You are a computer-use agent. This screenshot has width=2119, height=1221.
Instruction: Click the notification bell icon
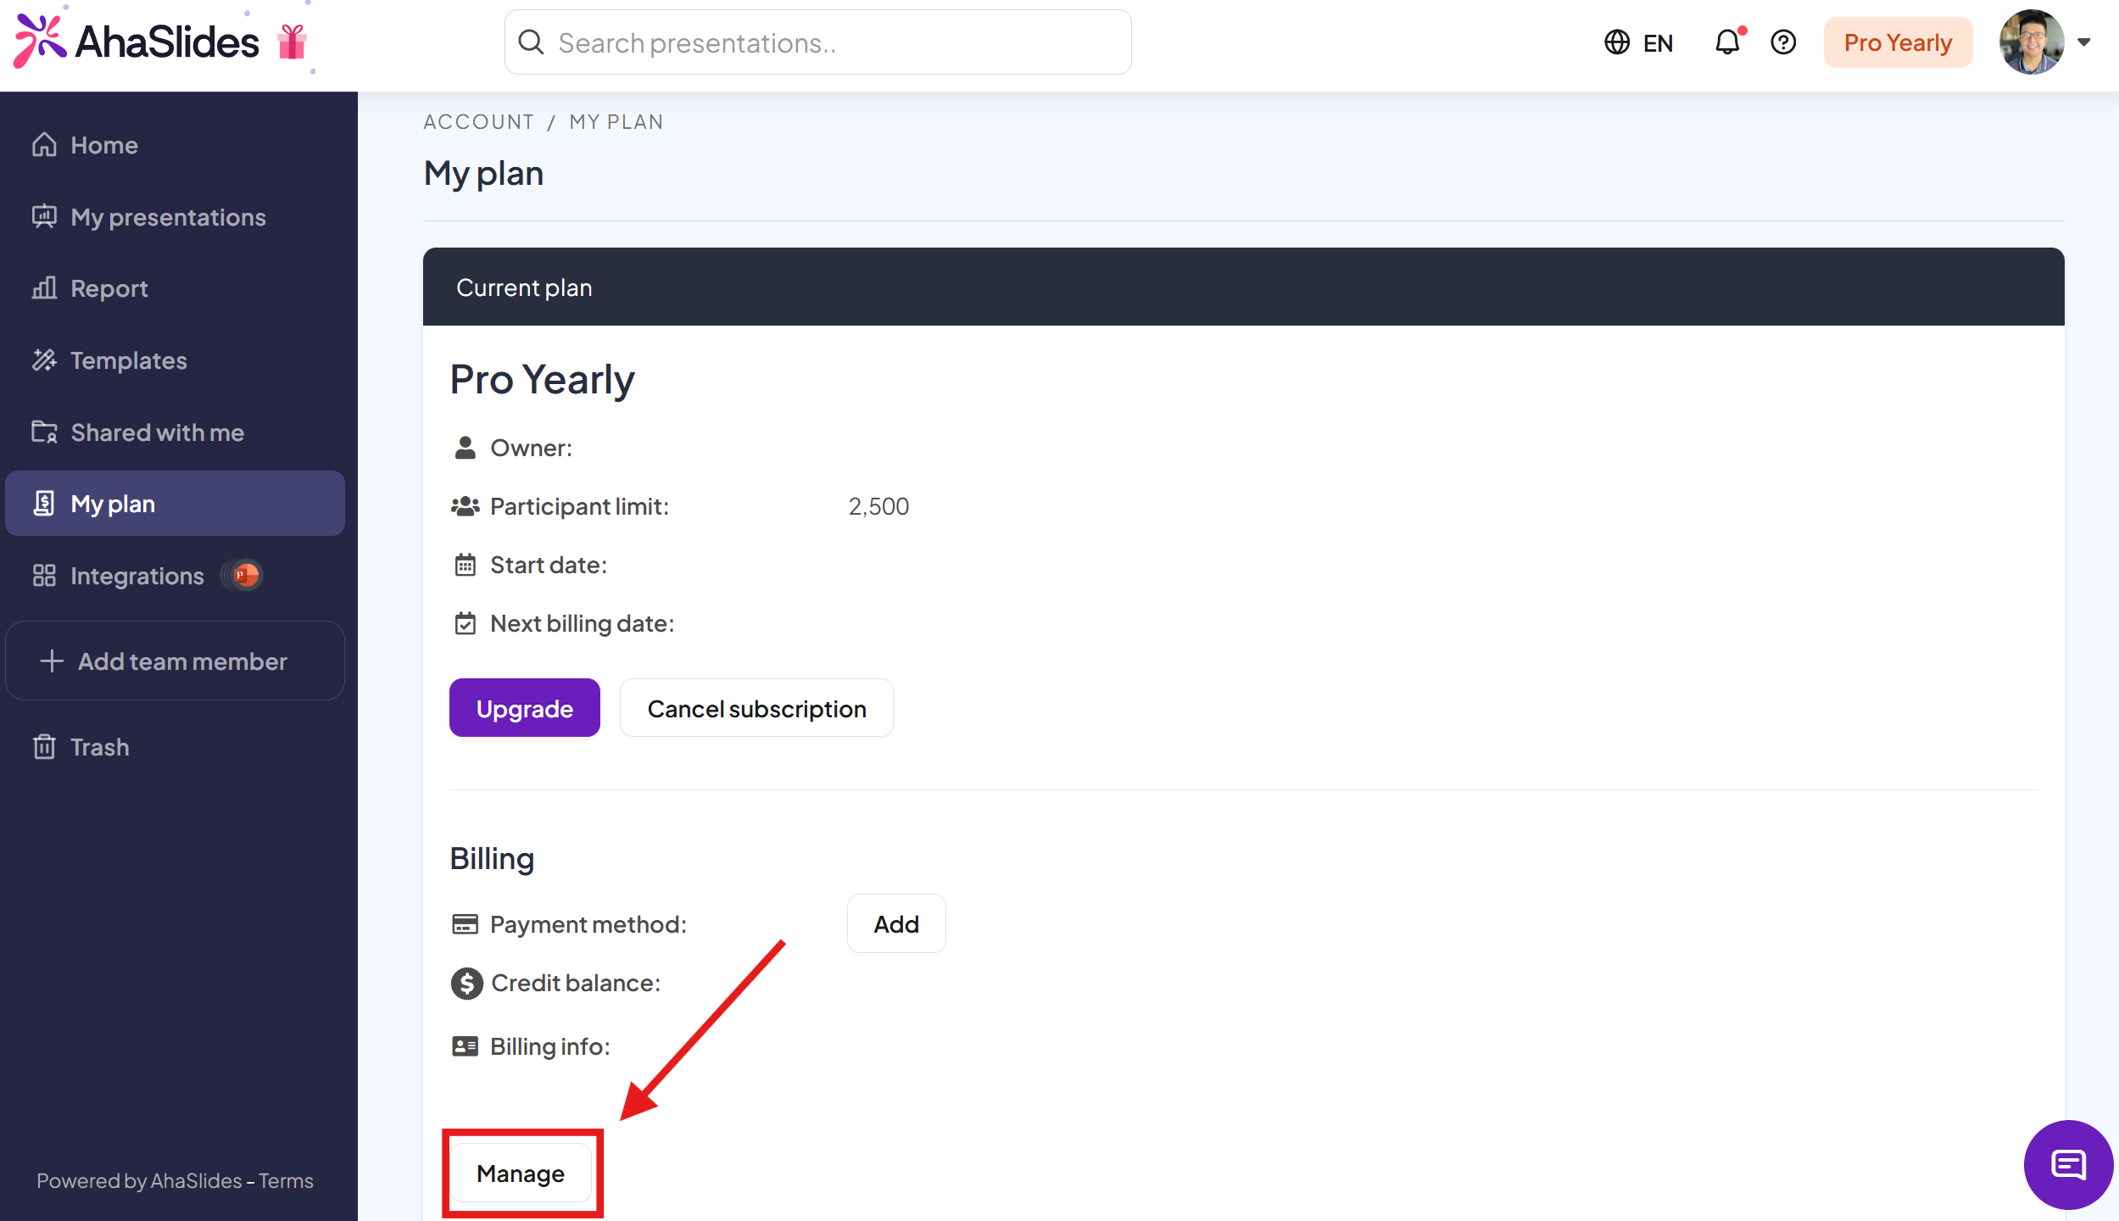1727,42
